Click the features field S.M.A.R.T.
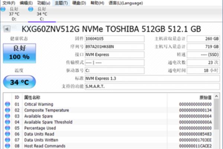223x149 pixels. (x=152, y=86)
